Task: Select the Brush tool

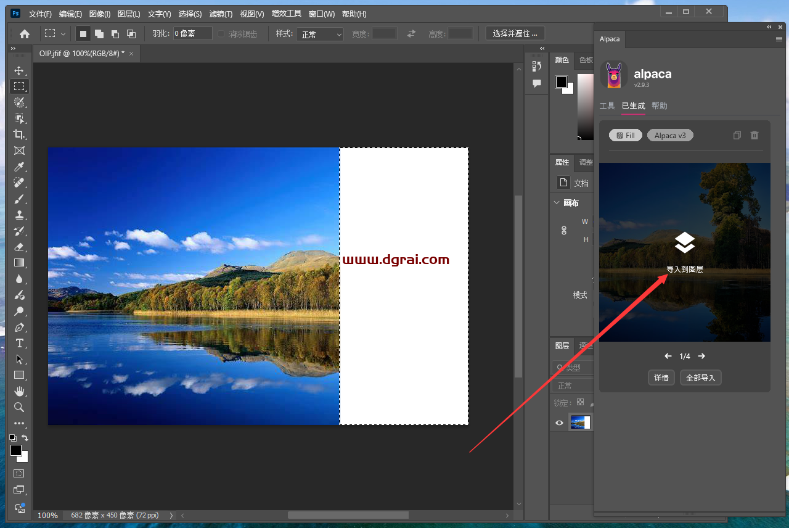Action: tap(19, 199)
